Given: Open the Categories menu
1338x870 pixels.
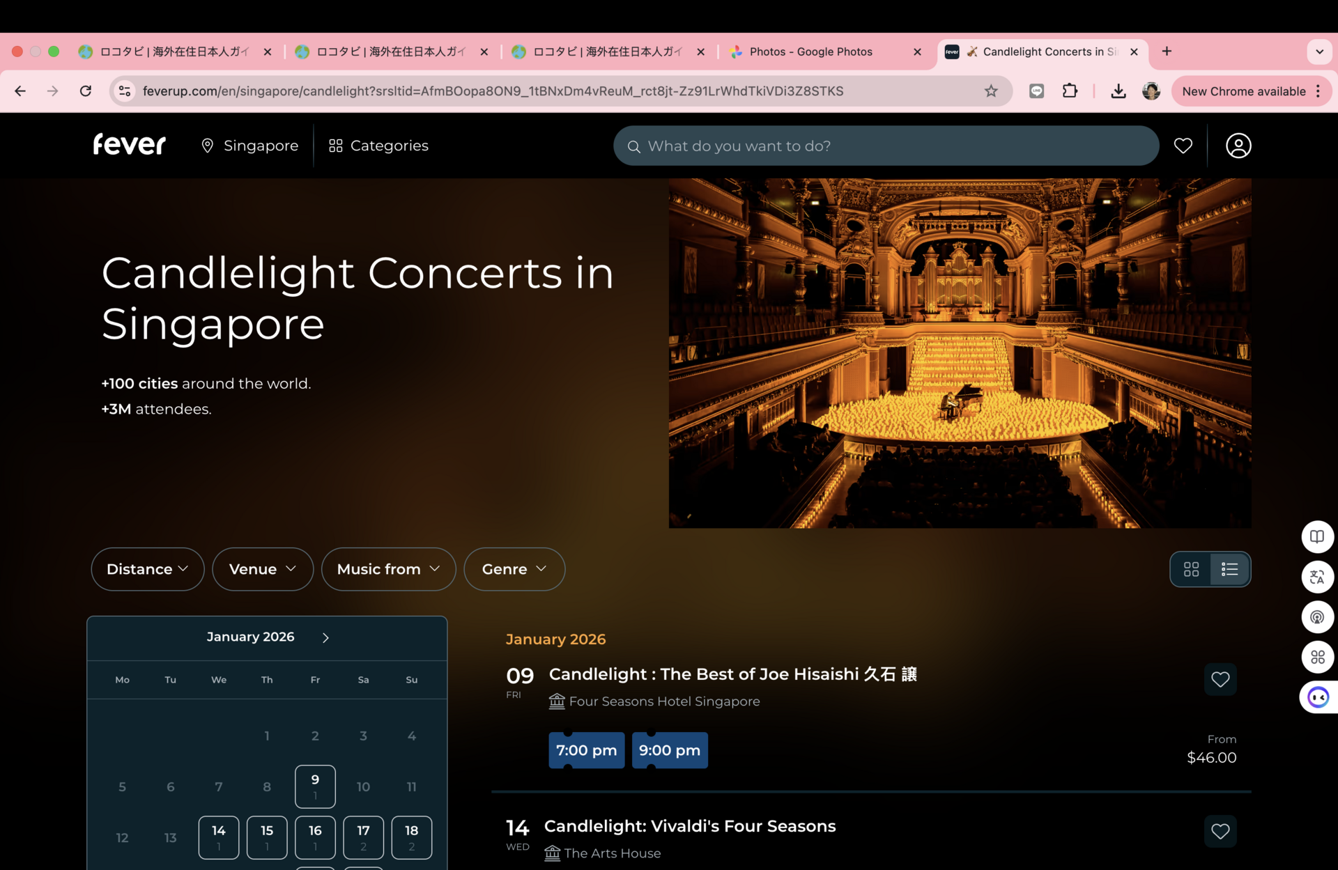Looking at the screenshot, I should click(378, 146).
